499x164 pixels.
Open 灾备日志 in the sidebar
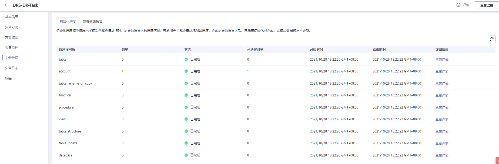(x=12, y=68)
